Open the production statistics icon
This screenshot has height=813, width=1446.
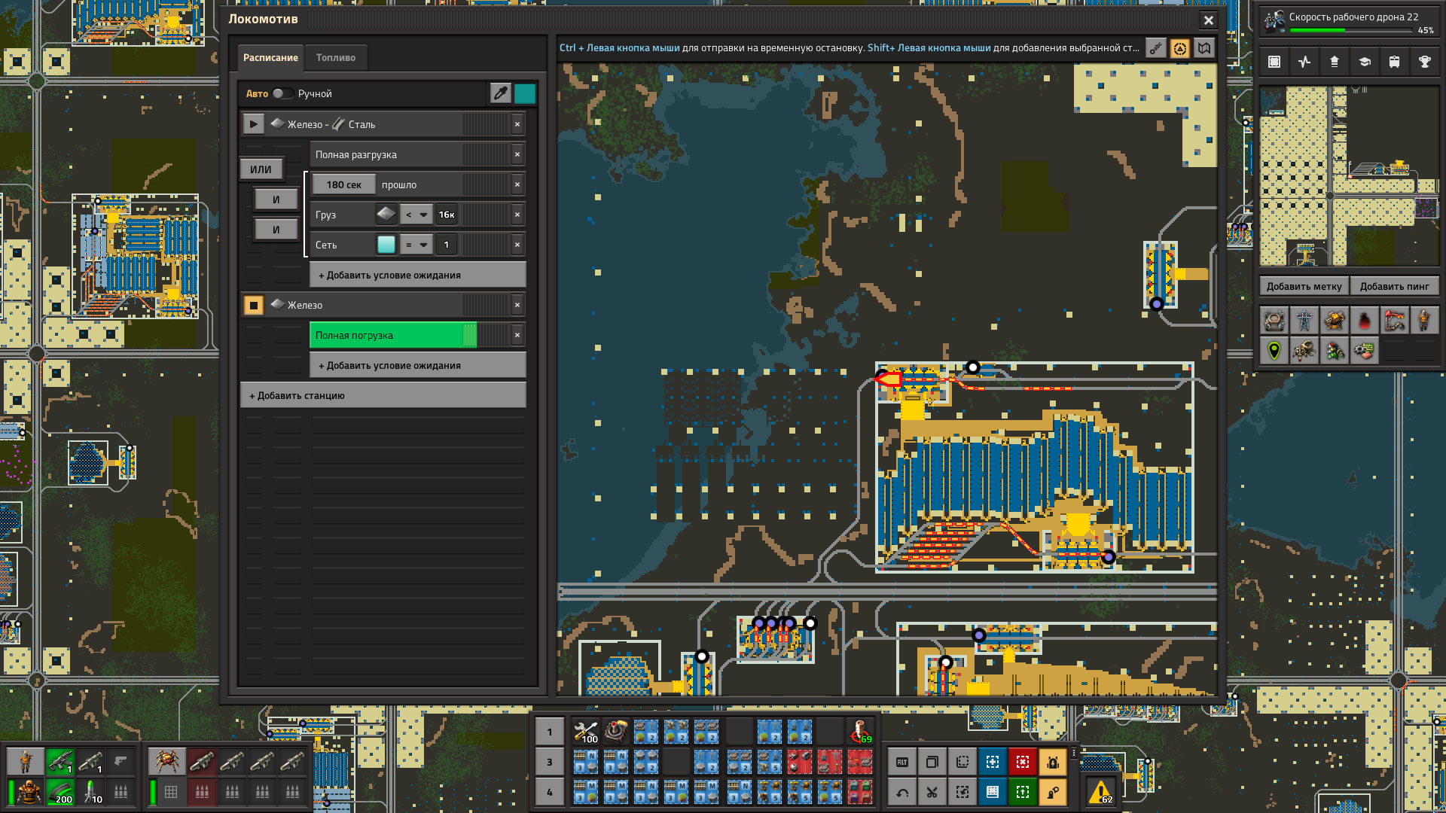1304,62
